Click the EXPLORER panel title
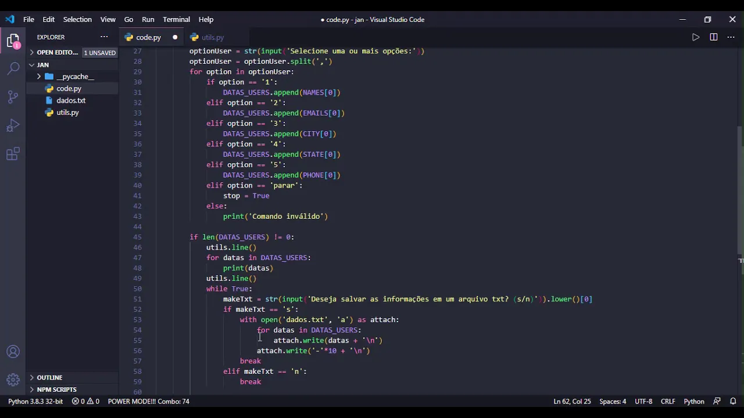This screenshot has height=418, width=744. pos(51,37)
